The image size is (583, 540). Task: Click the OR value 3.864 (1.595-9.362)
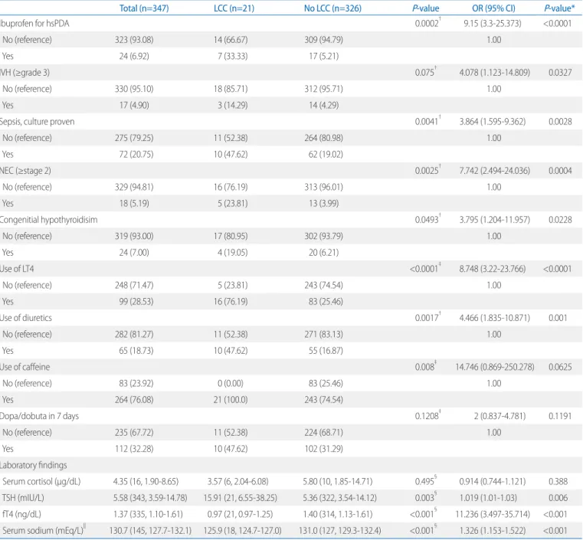[x=493, y=122]
